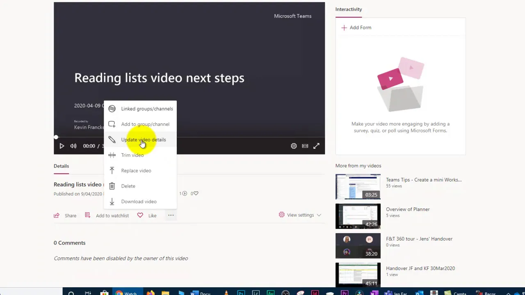Add the video to watchlist
525x295 pixels.
107,216
